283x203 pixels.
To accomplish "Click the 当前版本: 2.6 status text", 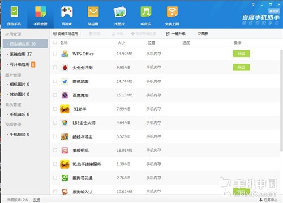I will point(18,200).
